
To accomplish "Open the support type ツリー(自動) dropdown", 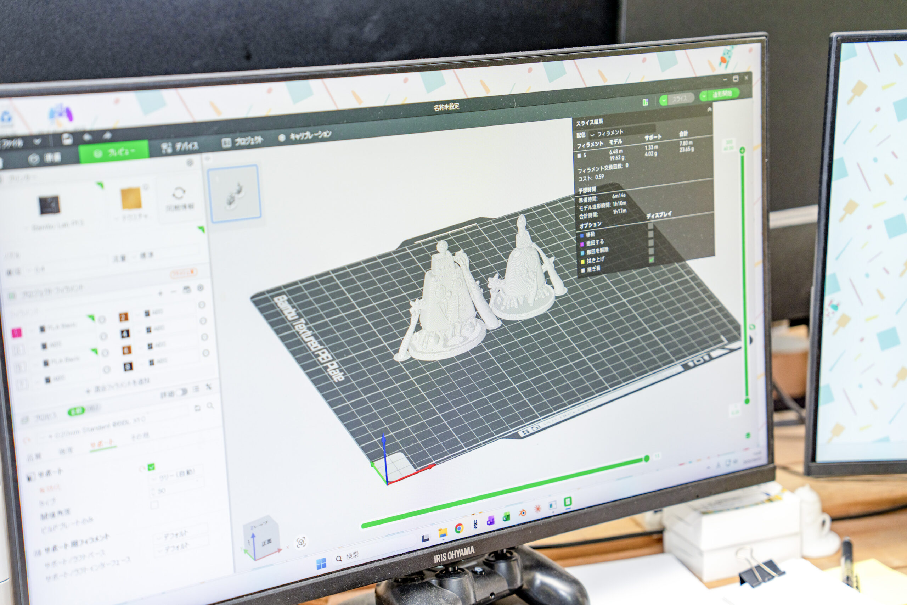I will click(176, 475).
